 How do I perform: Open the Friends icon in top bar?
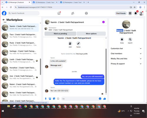click(x=73, y=13)
